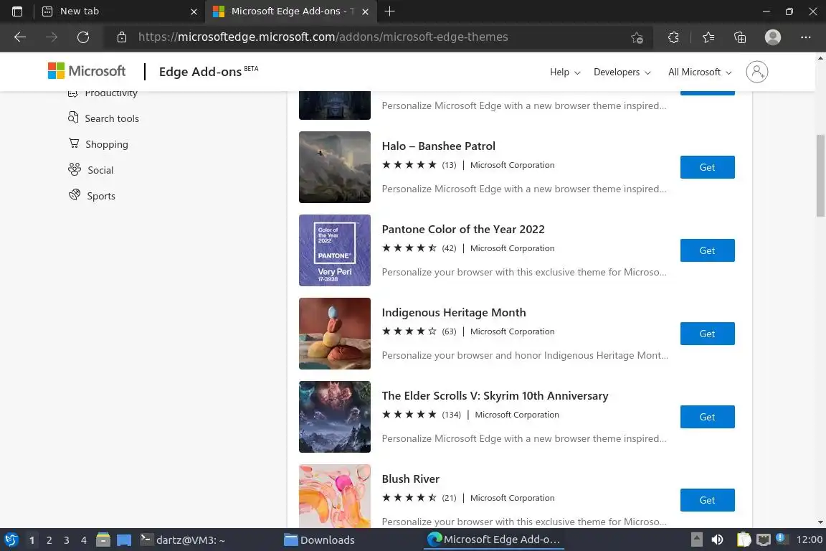Click the (134) ratings count
Screen dimensions: 826x551
pos(452,415)
